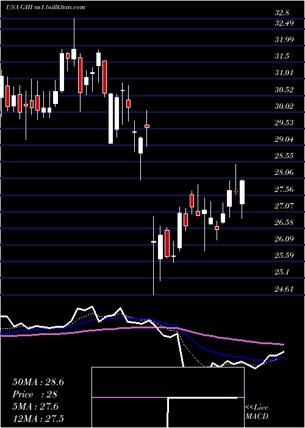
Task: Click the 29.04 price axis label
Action: click(284, 139)
